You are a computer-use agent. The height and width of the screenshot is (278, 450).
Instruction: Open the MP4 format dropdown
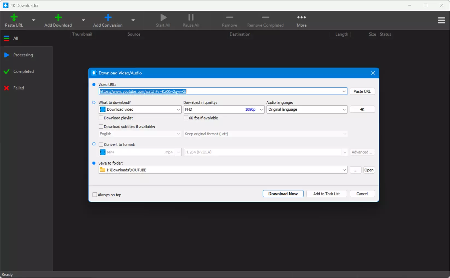[140, 152]
